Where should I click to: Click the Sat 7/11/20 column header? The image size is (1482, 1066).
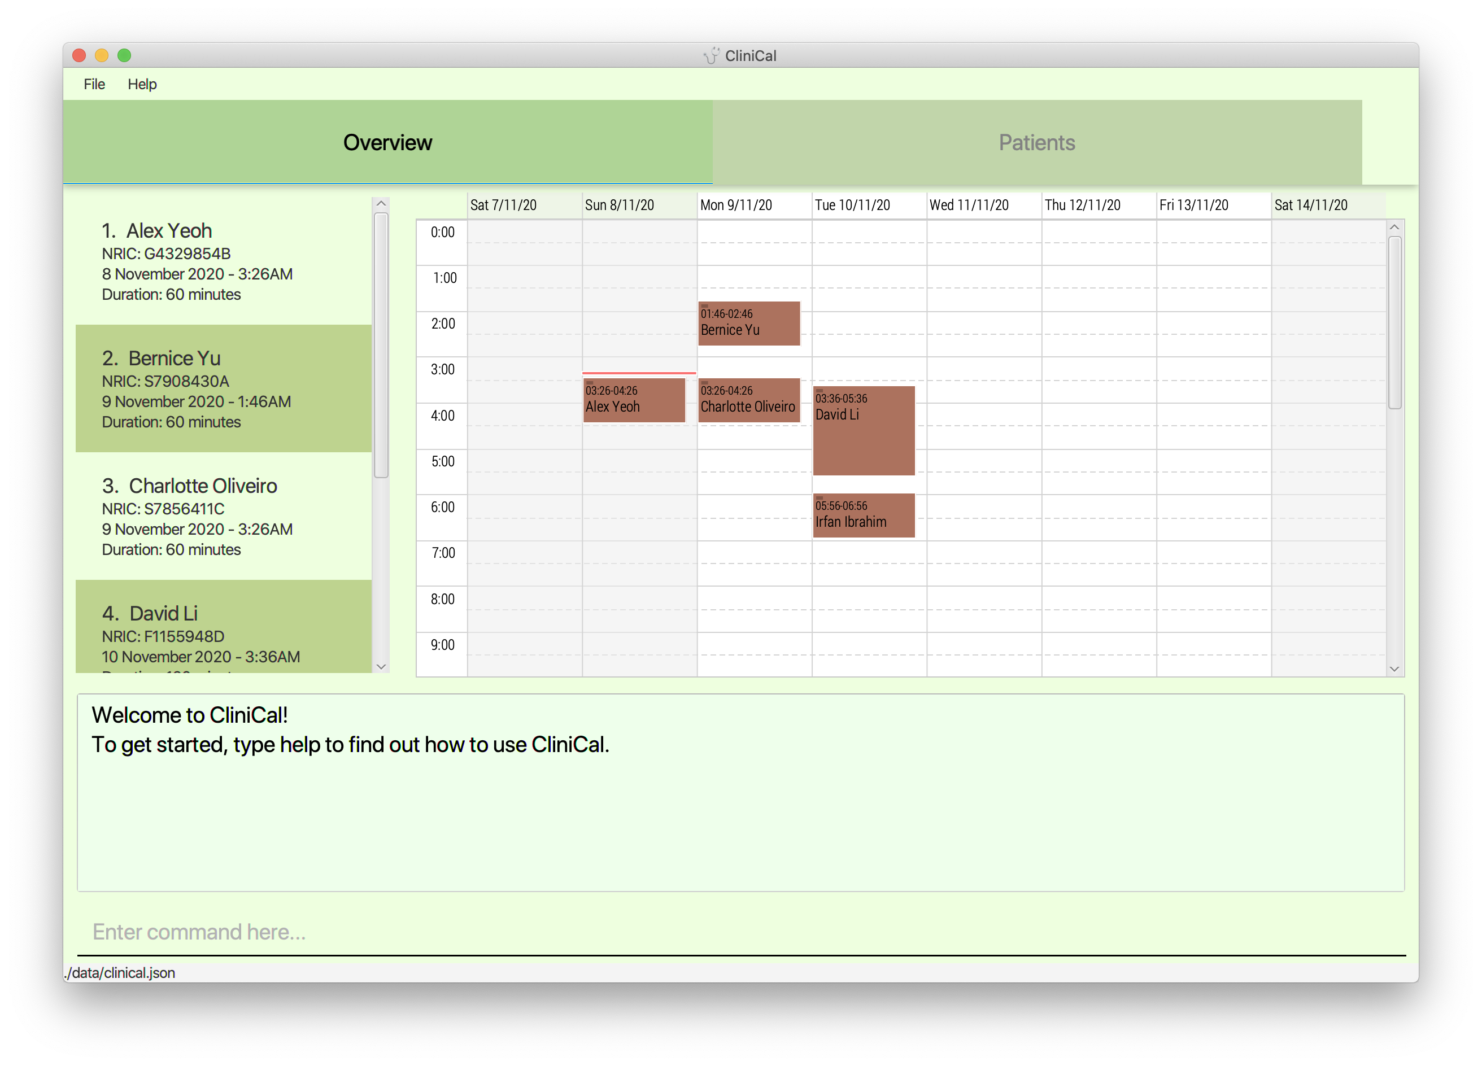point(525,205)
